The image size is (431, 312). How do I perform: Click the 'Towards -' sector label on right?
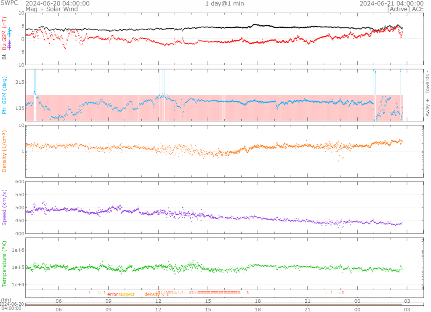pyautogui.click(x=427, y=81)
